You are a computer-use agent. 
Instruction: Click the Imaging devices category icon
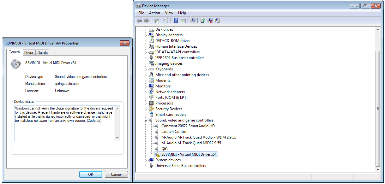point(151,63)
